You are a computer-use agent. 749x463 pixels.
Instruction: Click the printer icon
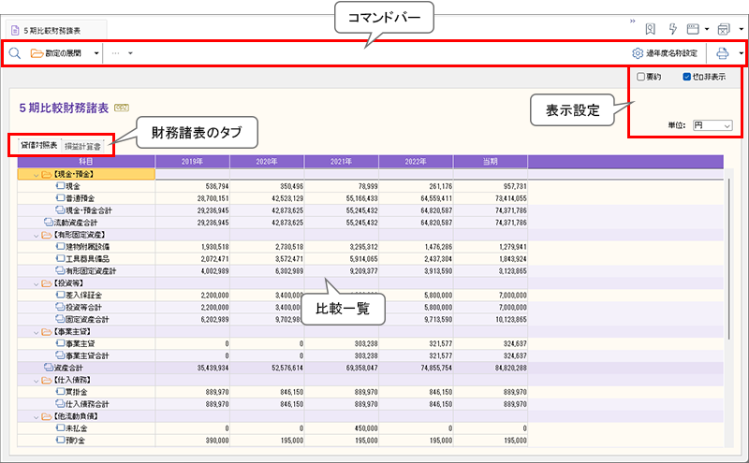723,53
